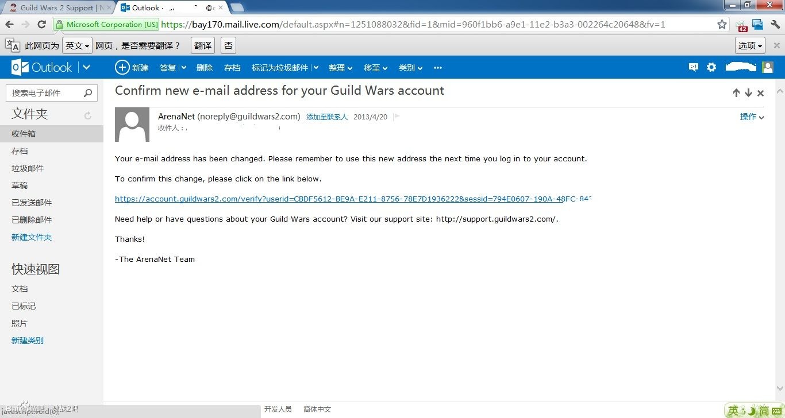Close the open email with the X icon

(x=760, y=93)
